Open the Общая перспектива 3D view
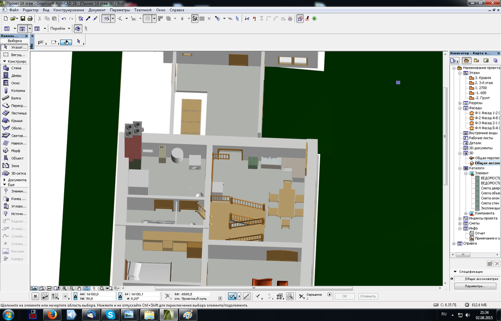The width and height of the screenshot is (501, 321). 487,157
